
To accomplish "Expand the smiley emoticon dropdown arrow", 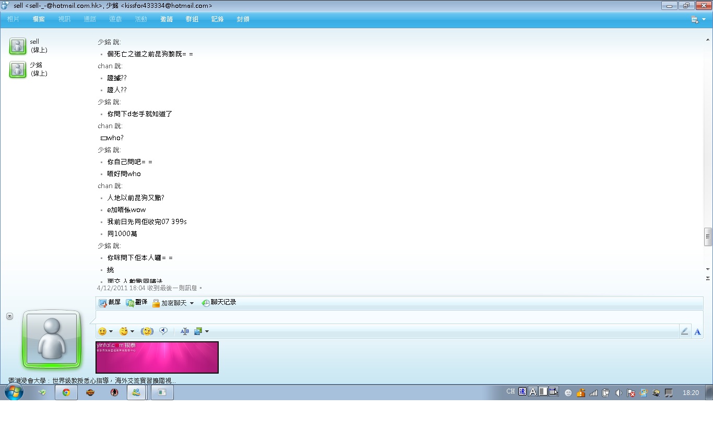I will coord(111,331).
